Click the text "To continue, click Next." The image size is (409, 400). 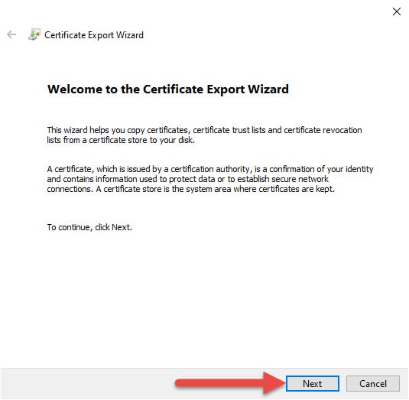point(89,227)
